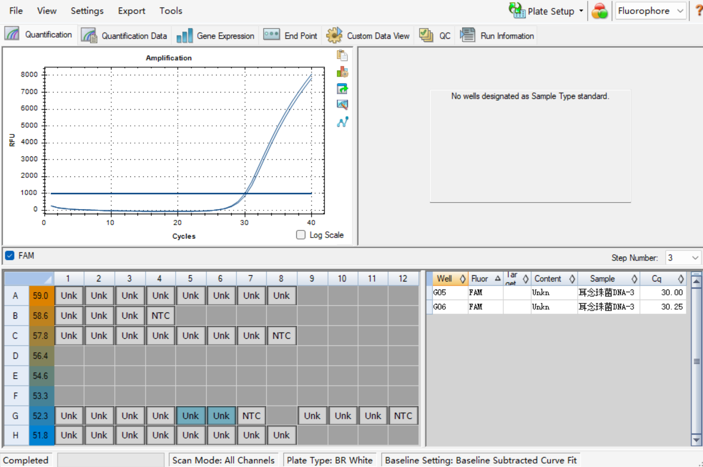Toggle the NTC well in row C column 8
Screen dimensions: 703x467
(281, 336)
